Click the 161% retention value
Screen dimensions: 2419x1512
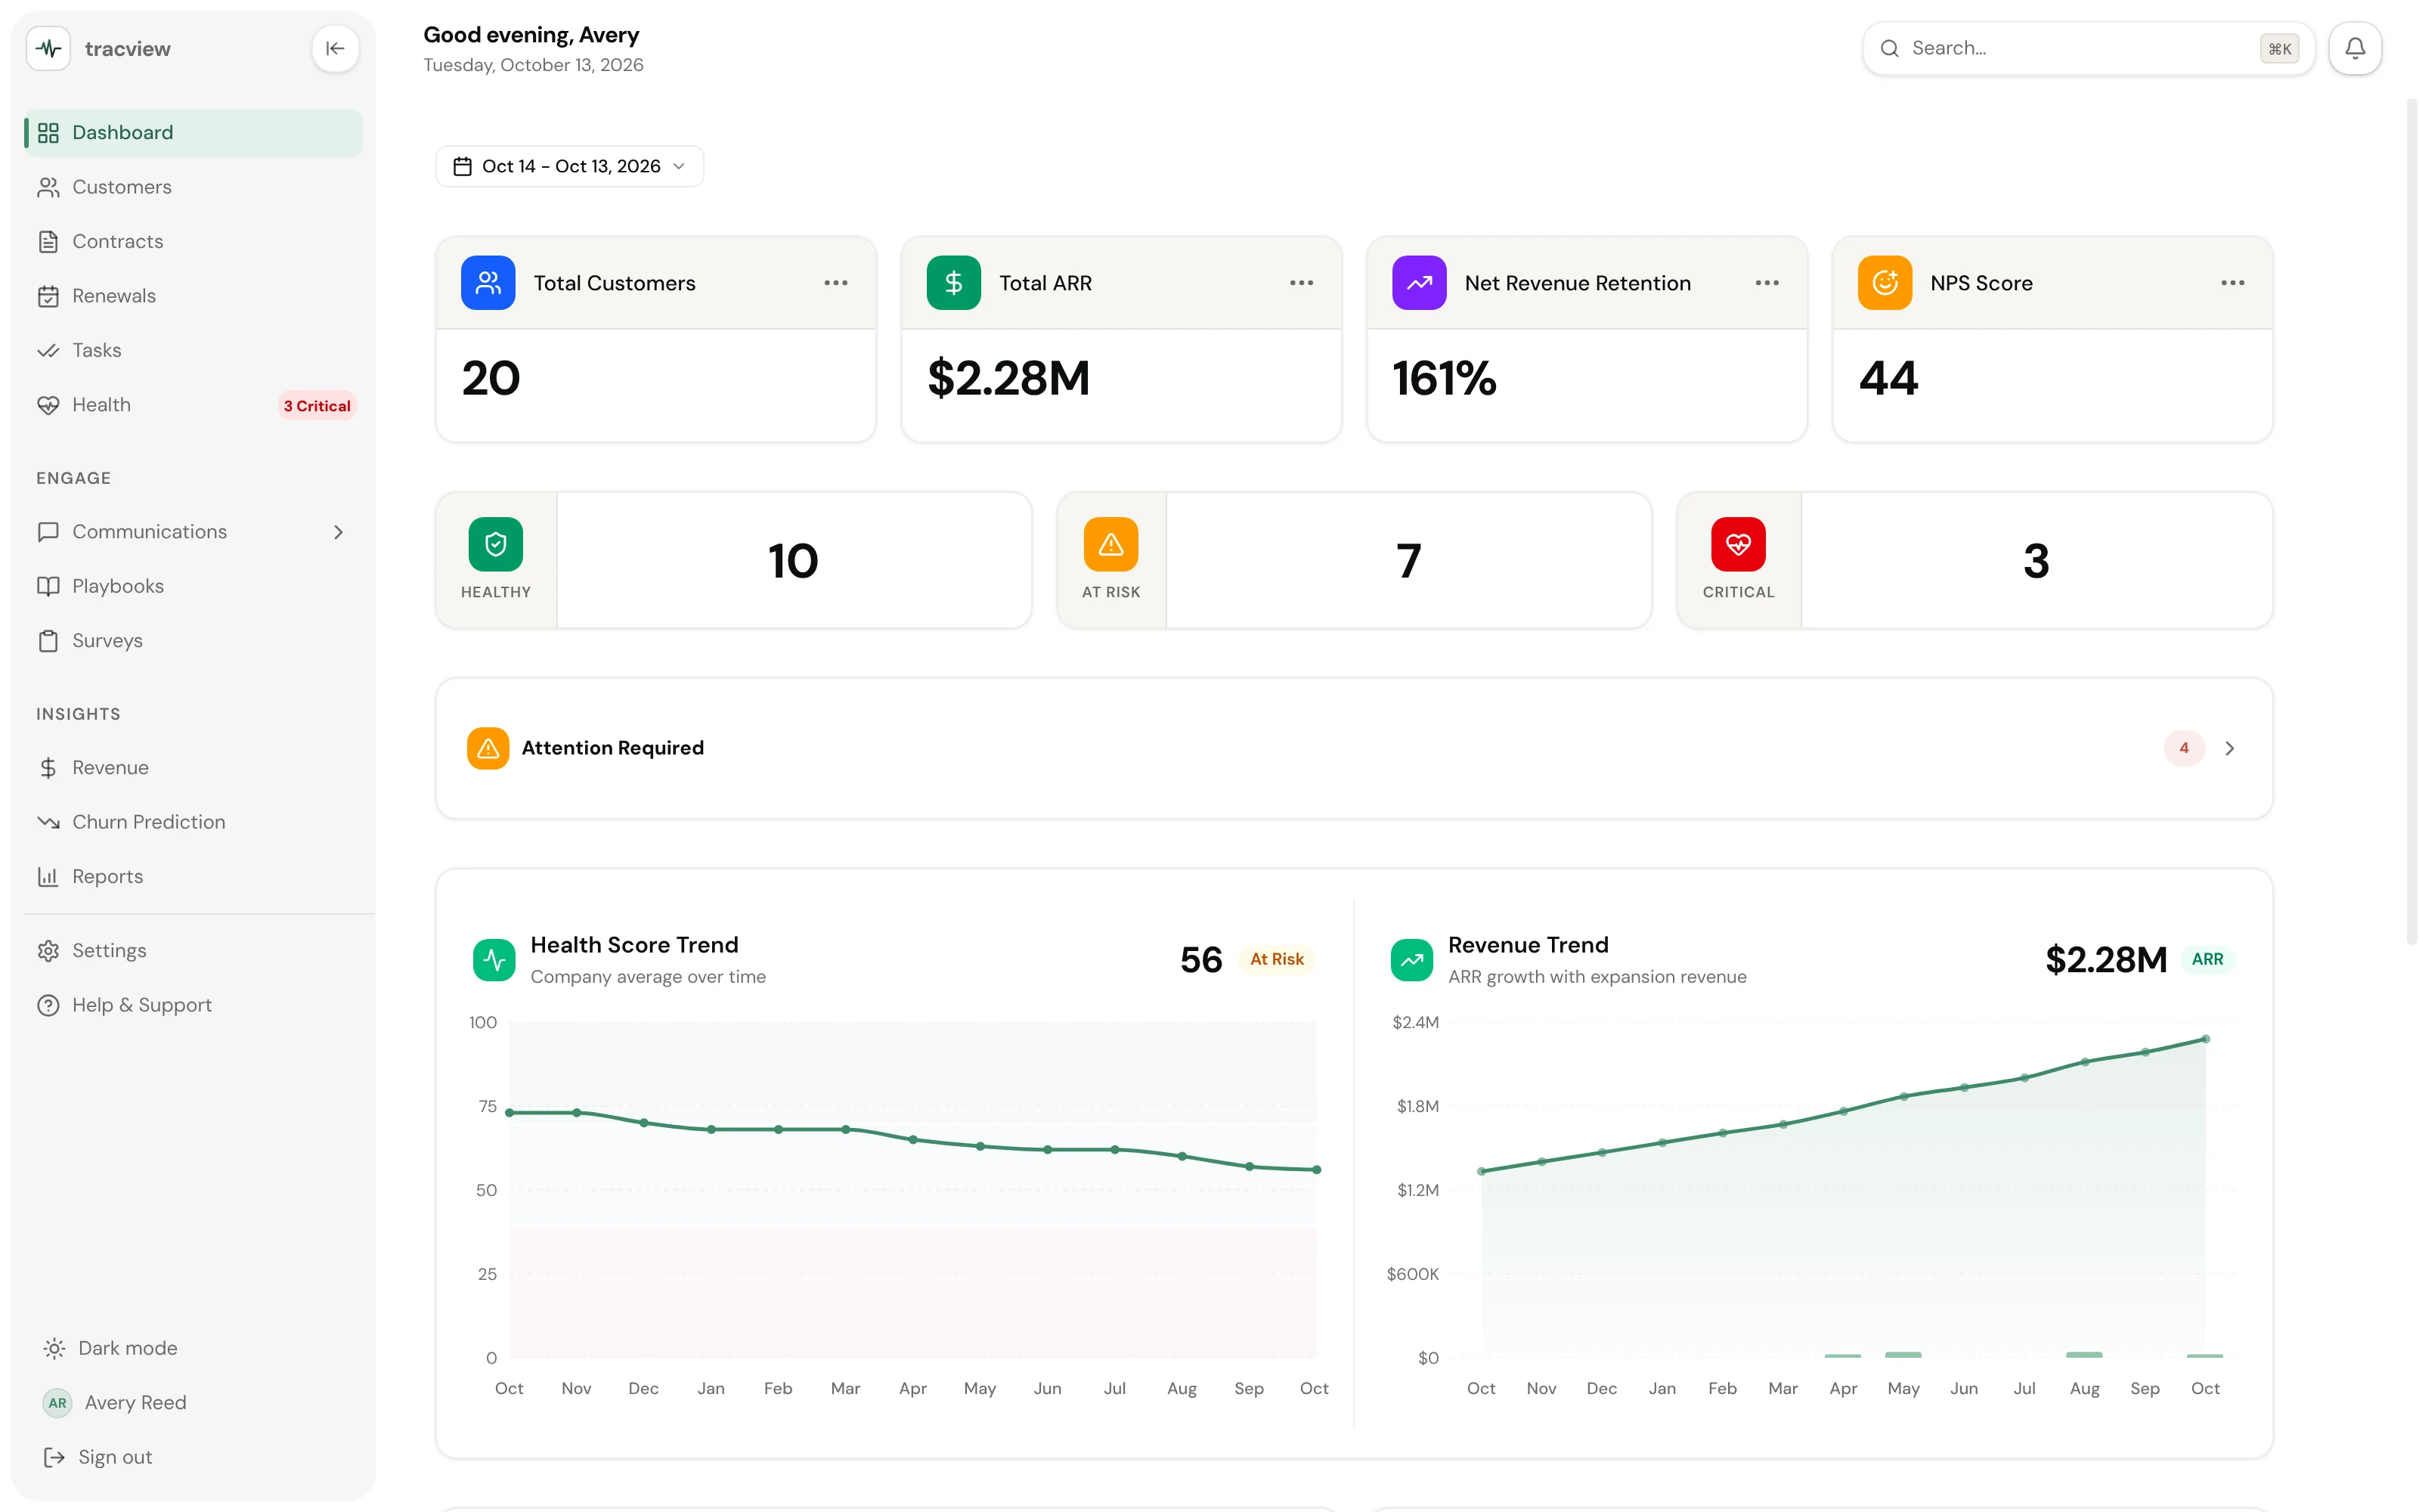pos(1445,379)
